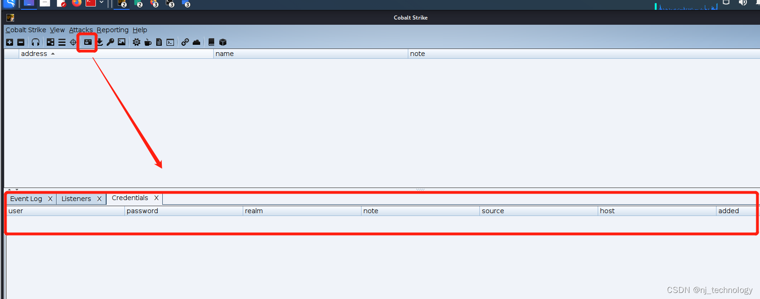Open Downloaded Files arrow icon
The height and width of the screenshot is (299, 760).
100,42
